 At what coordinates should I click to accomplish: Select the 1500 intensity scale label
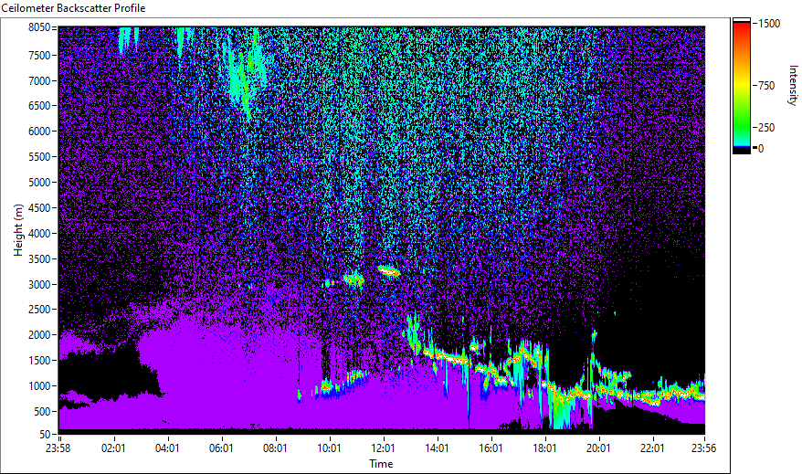(769, 24)
